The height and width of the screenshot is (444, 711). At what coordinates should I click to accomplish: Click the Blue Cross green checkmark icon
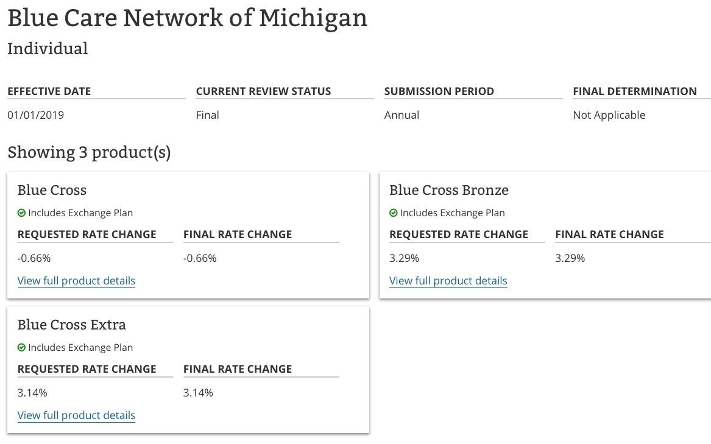(21, 213)
